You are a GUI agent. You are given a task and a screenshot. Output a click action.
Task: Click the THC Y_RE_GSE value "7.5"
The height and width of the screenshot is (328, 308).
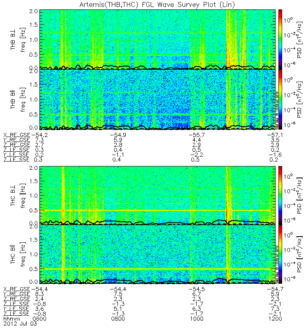click(x=118, y=294)
